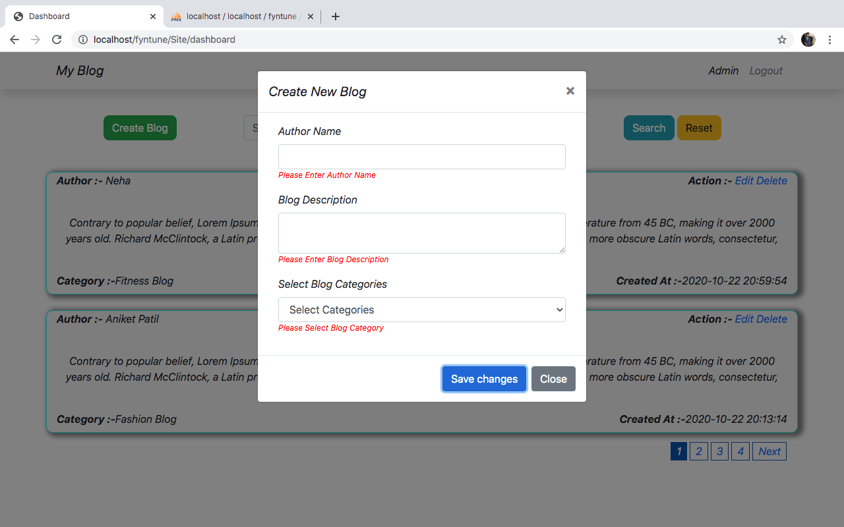View site information icon in address bar
The image size is (844, 527).
point(83,40)
